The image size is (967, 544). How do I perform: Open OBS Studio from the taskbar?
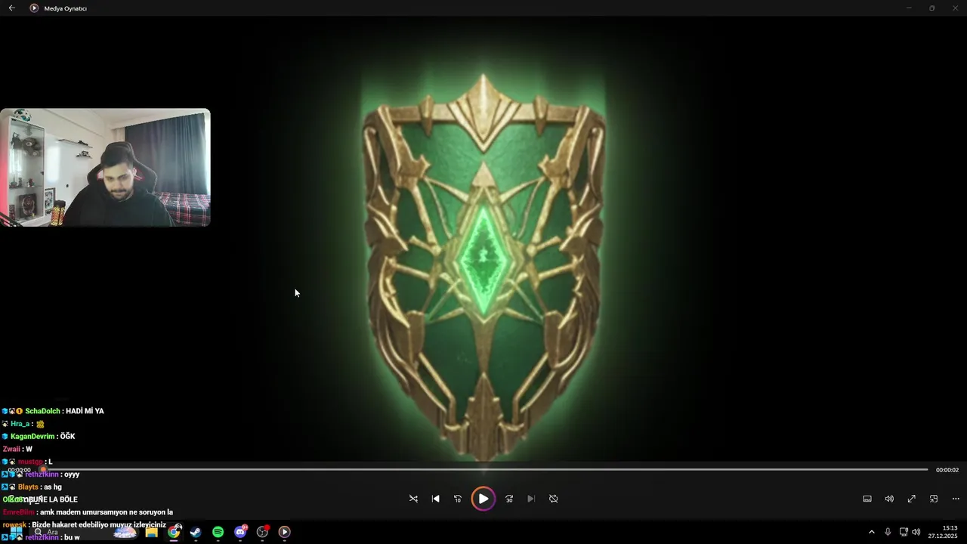click(262, 532)
